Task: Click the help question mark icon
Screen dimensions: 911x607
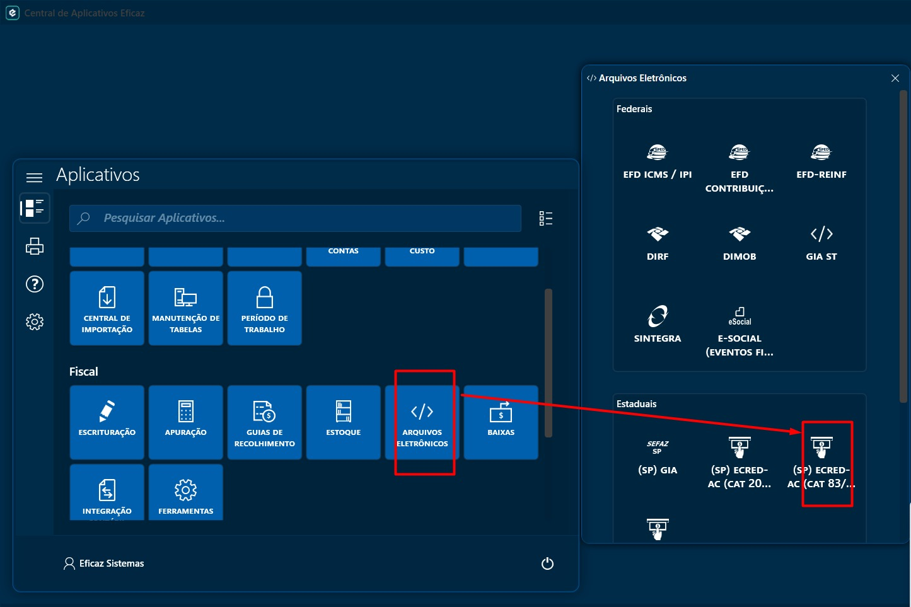Action: (x=34, y=284)
